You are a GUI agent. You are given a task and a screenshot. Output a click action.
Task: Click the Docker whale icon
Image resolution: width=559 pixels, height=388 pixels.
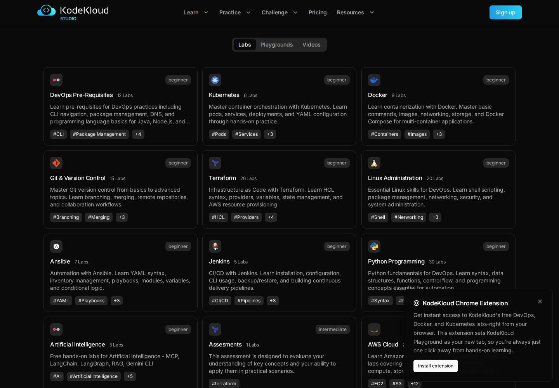[x=374, y=80]
